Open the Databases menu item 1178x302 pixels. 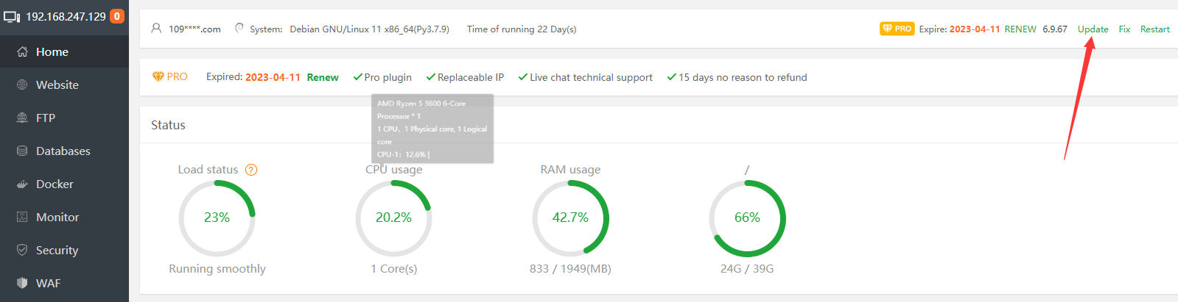(x=63, y=151)
